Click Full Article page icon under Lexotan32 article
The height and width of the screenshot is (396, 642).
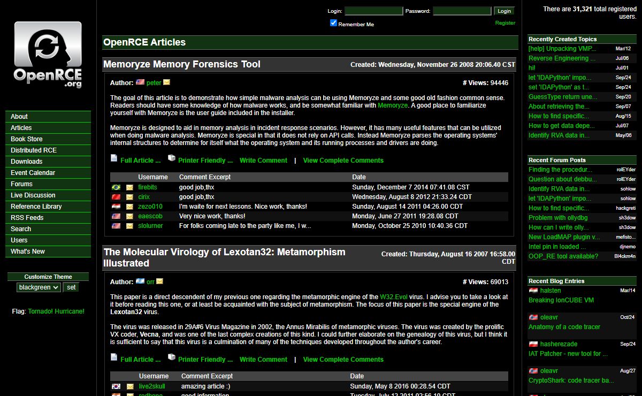[114, 357]
